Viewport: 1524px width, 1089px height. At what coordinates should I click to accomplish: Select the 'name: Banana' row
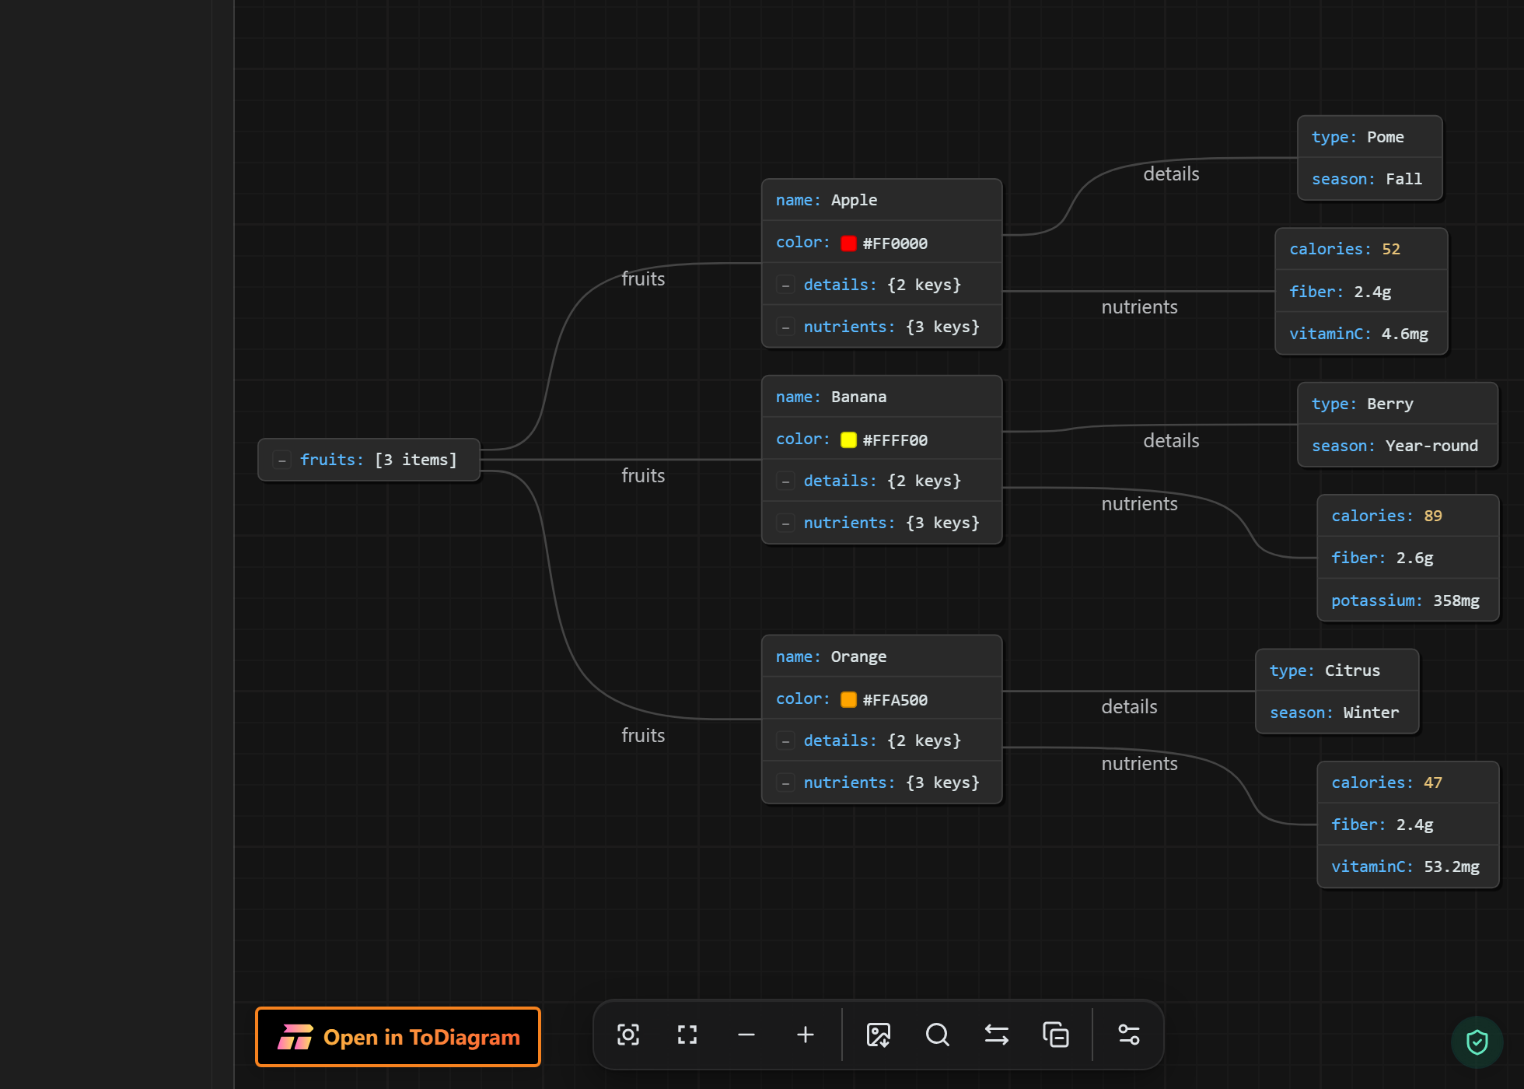882,397
